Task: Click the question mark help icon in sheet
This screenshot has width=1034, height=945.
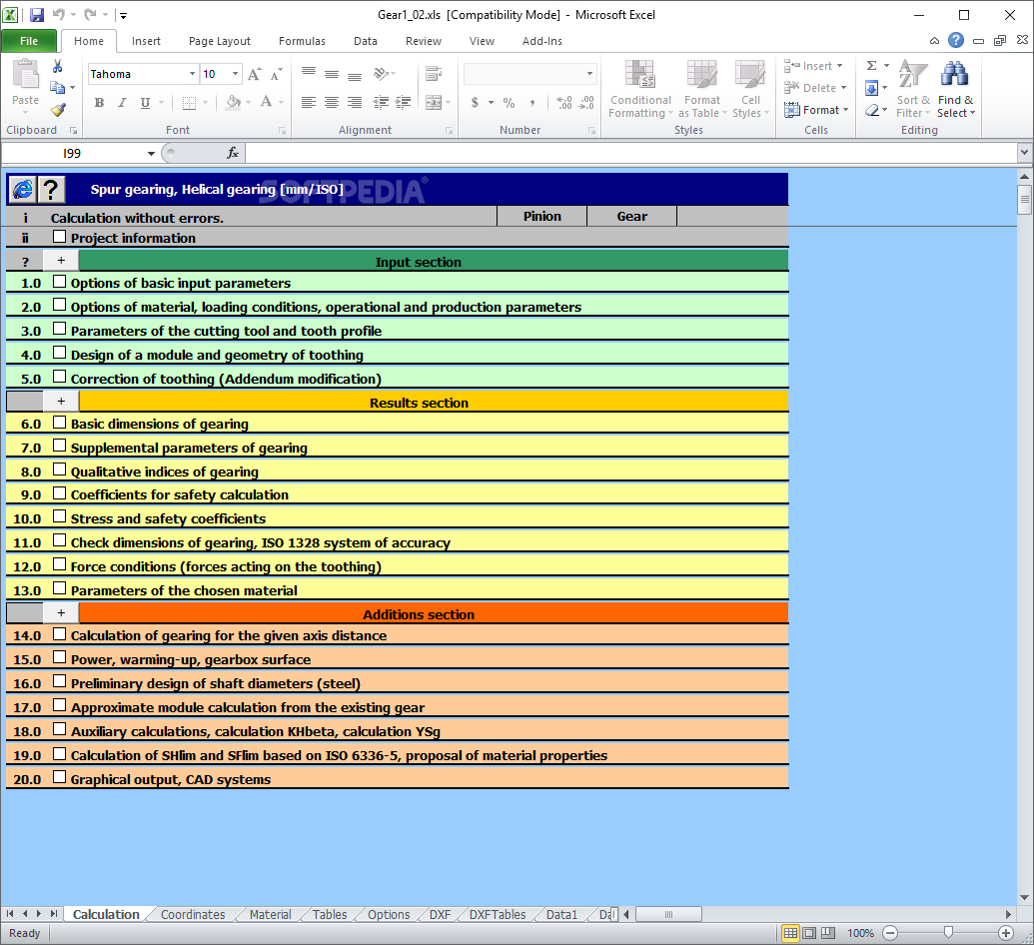Action: [51, 190]
